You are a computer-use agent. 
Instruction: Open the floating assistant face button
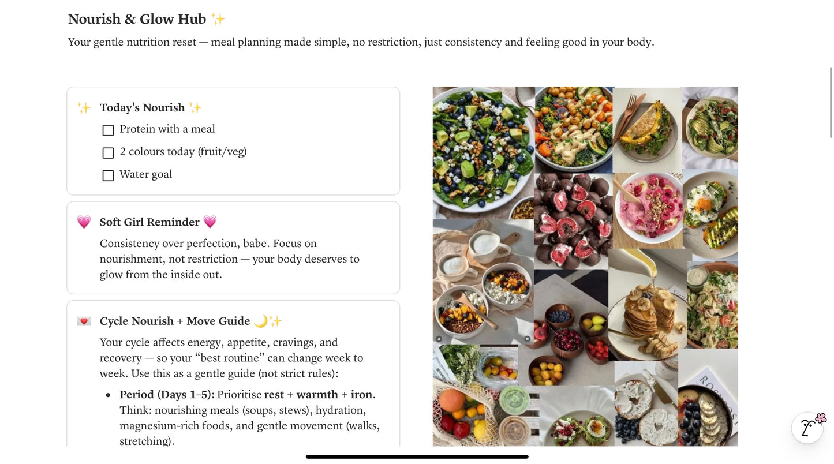click(x=808, y=428)
